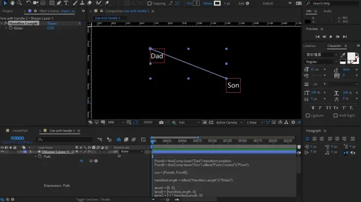Select the Rotation tool

click(x=28, y=3)
